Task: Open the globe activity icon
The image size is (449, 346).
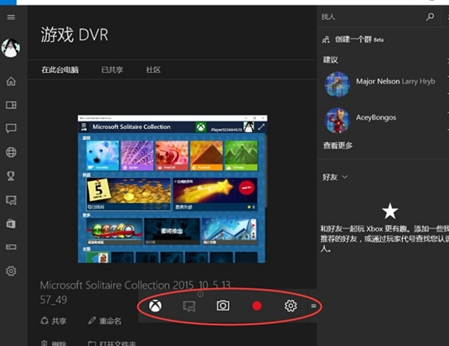Action: tap(11, 152)
